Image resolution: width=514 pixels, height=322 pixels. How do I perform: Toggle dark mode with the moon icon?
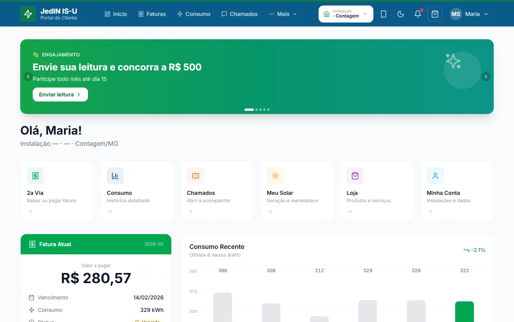(401, 14)
